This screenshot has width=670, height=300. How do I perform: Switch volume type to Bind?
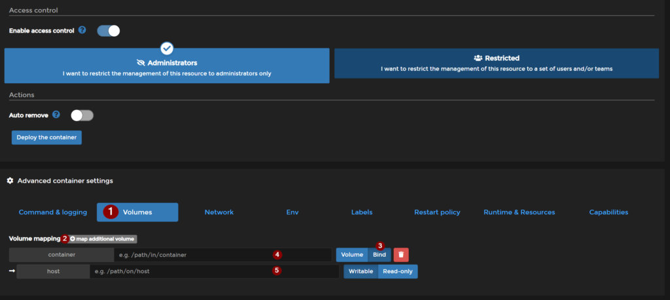coord(378,254)
